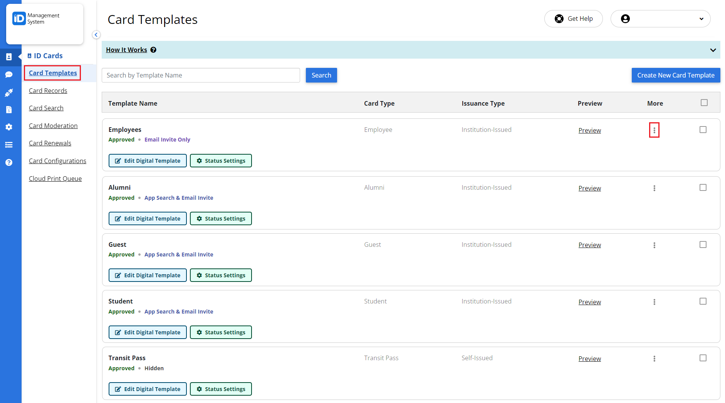Go to Card Renewals in the sidebar
Image resolution: width=725 pixels, height=403 pixels.
click(50, 143)
